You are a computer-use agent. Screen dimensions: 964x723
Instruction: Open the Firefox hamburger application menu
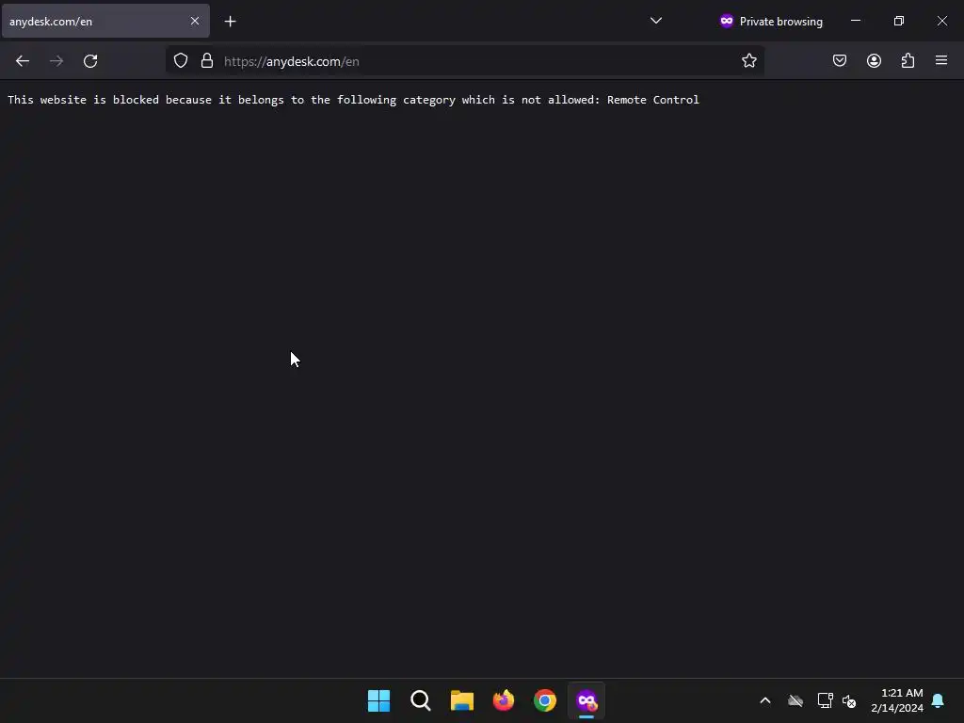(x=941, y=61)
